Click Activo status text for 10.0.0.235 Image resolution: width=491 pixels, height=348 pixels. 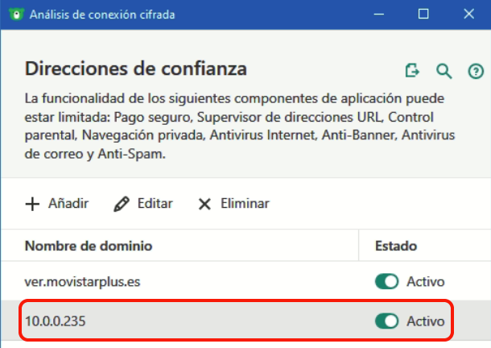click(x=426, y=321)
